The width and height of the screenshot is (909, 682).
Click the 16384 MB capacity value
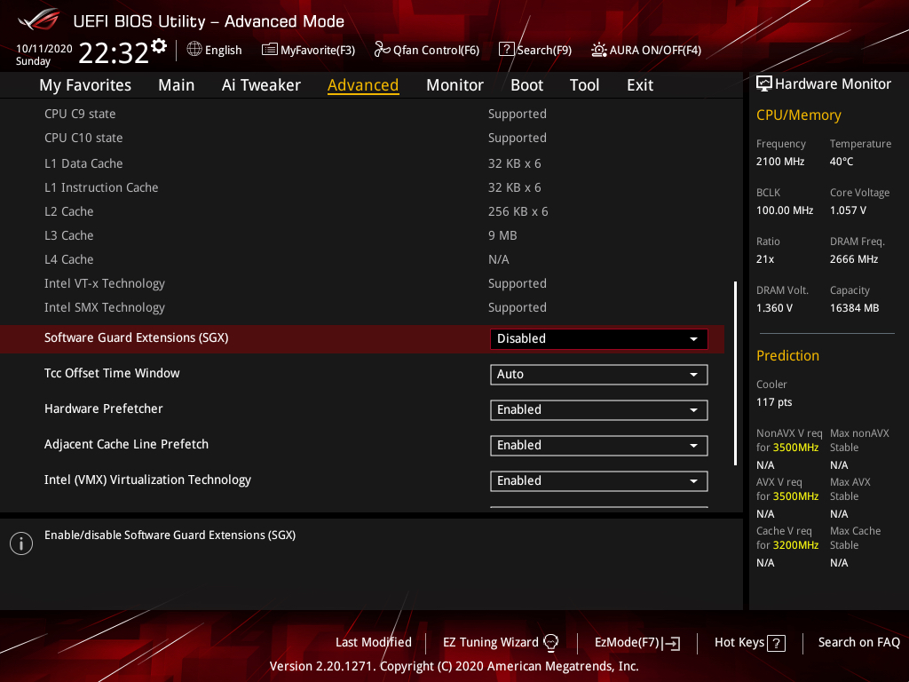coord(854,308)
